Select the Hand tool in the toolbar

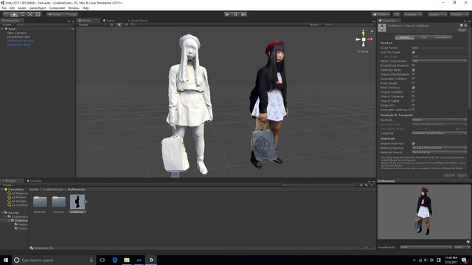tap(6, 15)
